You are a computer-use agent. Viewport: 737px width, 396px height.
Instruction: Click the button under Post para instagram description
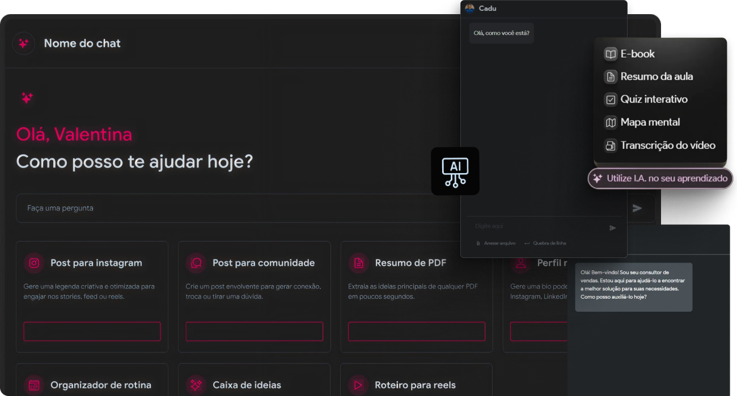92,332
